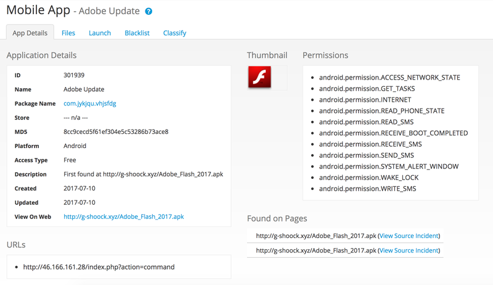The image size is (493, 285).
Task: Click the Description field apk URL text
Action: [163, 174]
